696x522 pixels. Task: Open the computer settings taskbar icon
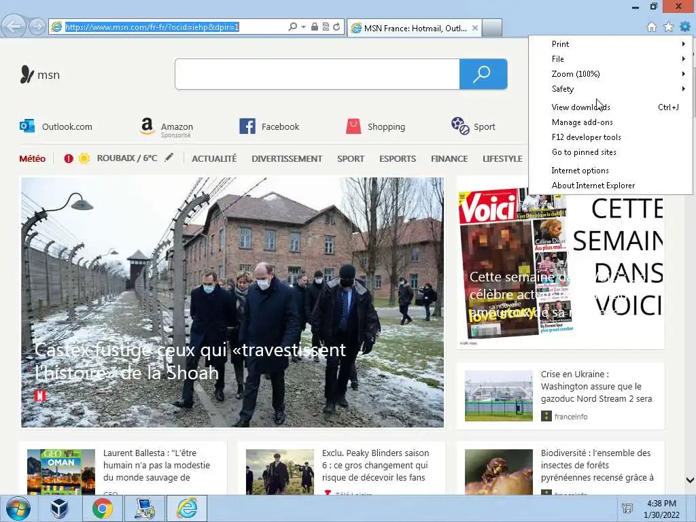(x=145, y=508)
